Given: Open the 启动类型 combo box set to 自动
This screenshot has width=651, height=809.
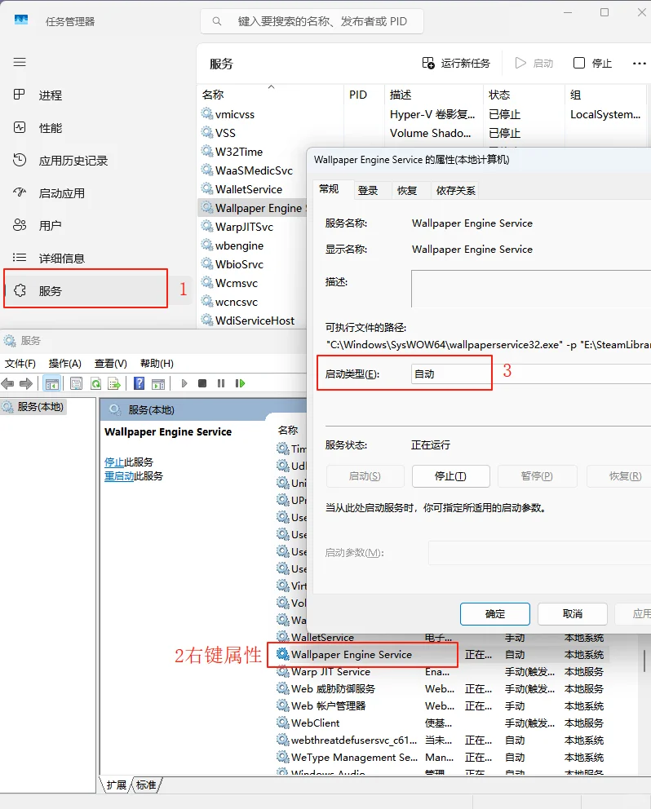Looking at the screenshot, I should (531, 374).
